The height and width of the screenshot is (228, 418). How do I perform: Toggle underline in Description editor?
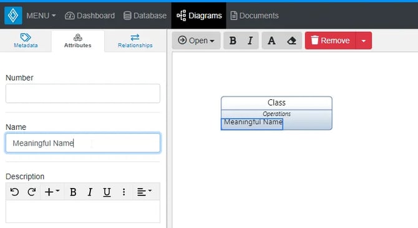pos(107,192)
